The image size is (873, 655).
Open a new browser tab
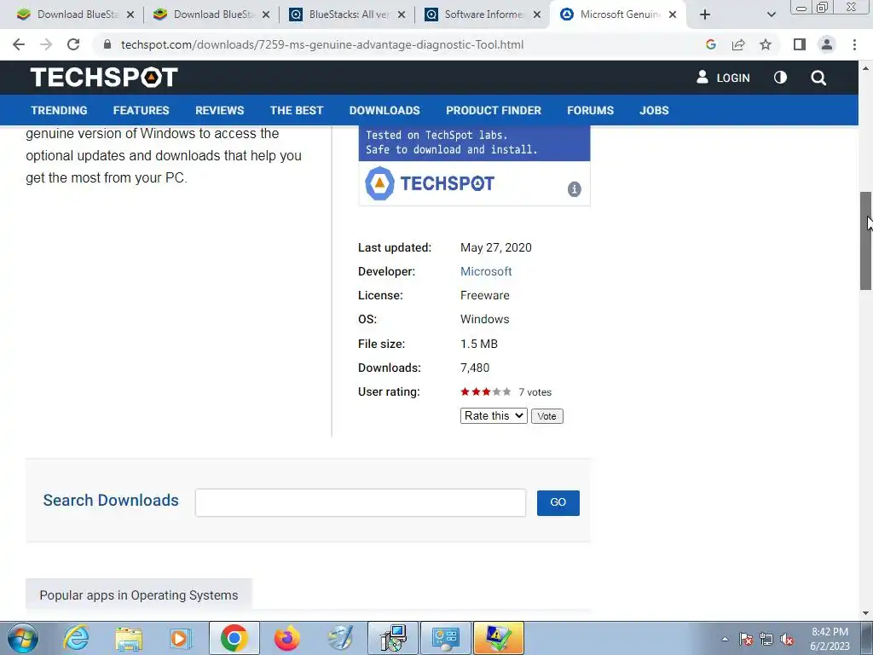tap(705, 14)
